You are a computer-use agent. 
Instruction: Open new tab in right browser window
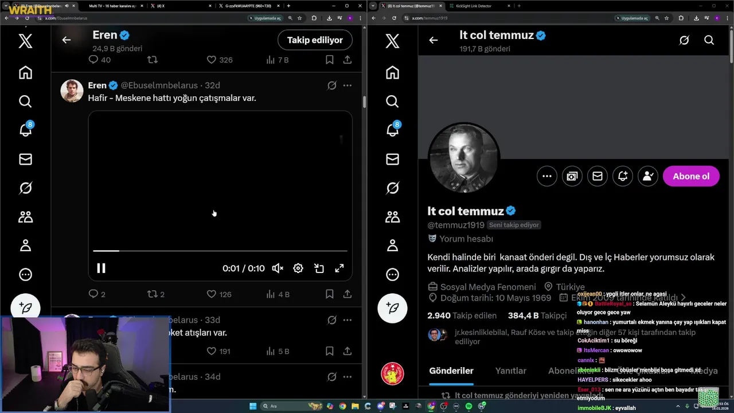[x=519, y=6]
